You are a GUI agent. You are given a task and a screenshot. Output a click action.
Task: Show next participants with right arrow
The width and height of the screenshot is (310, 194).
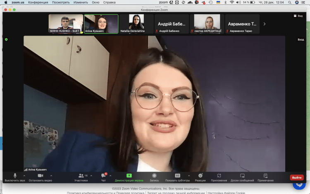pos(265,24)
